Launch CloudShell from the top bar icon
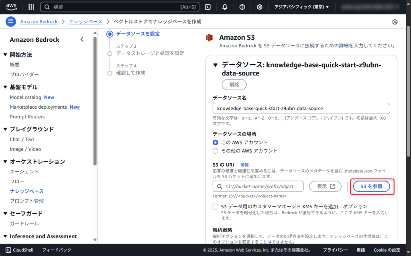The height and width of the screenshot is (256, 411). [x=208, y=7]
